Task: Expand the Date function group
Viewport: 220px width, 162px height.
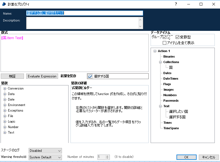Action: 5,99
